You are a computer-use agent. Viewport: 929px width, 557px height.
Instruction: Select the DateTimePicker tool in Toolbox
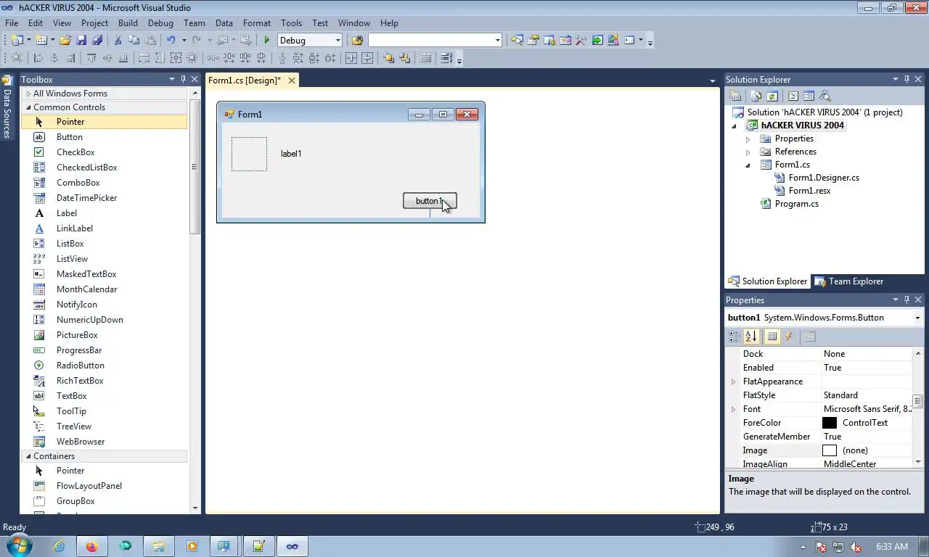coord(86,198)
